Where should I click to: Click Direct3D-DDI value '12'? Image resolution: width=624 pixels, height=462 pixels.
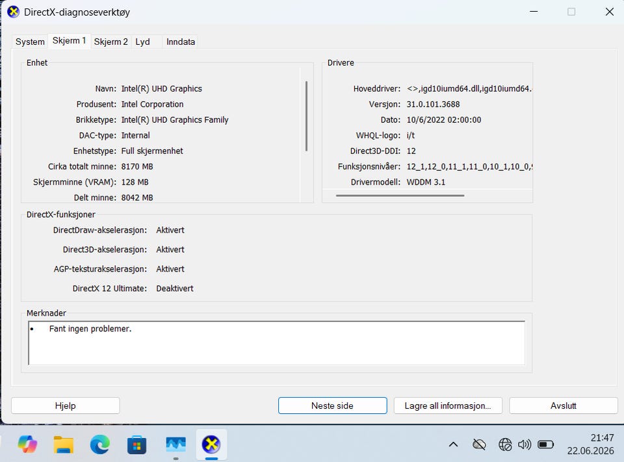411,151
